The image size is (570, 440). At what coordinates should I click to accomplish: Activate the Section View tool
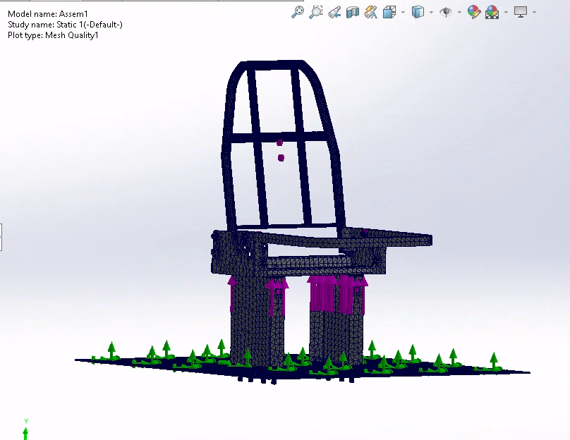pos(353,12)
